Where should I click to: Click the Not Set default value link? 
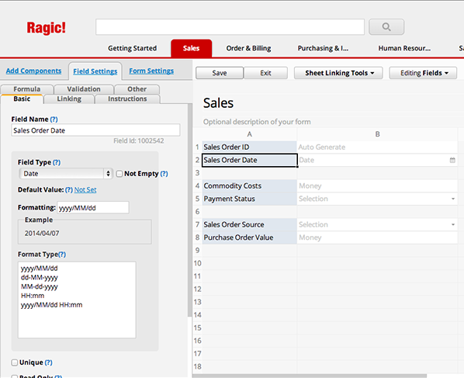(x=85, y=189)
